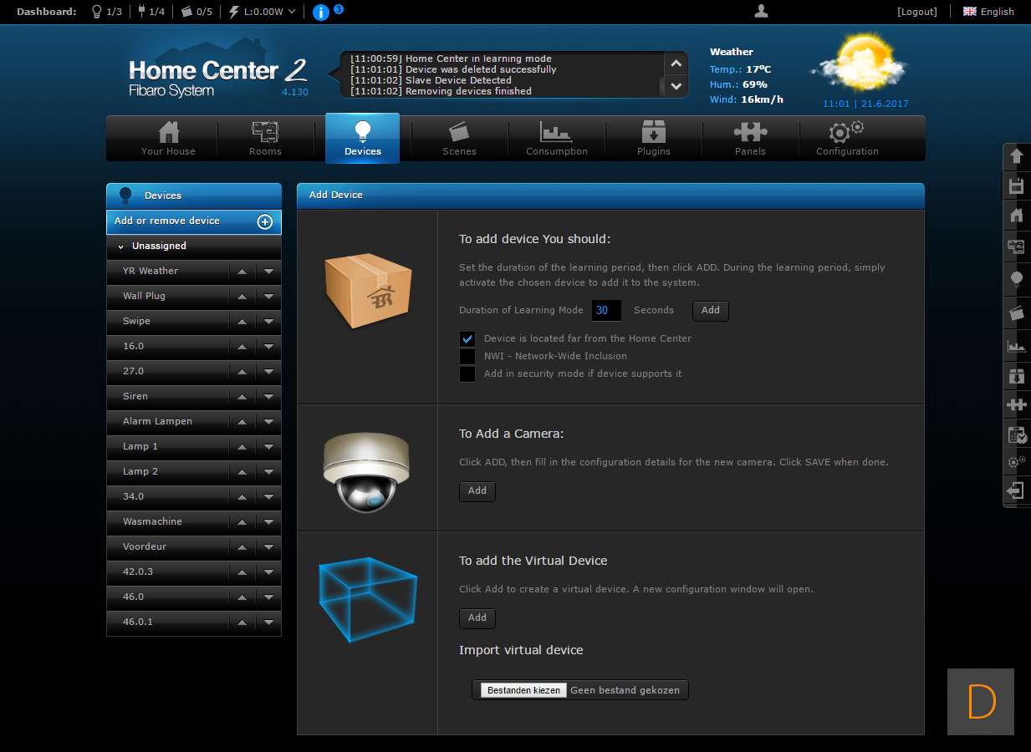Click the up arrow icon in right sidebar

click(x=1017, y=156)
